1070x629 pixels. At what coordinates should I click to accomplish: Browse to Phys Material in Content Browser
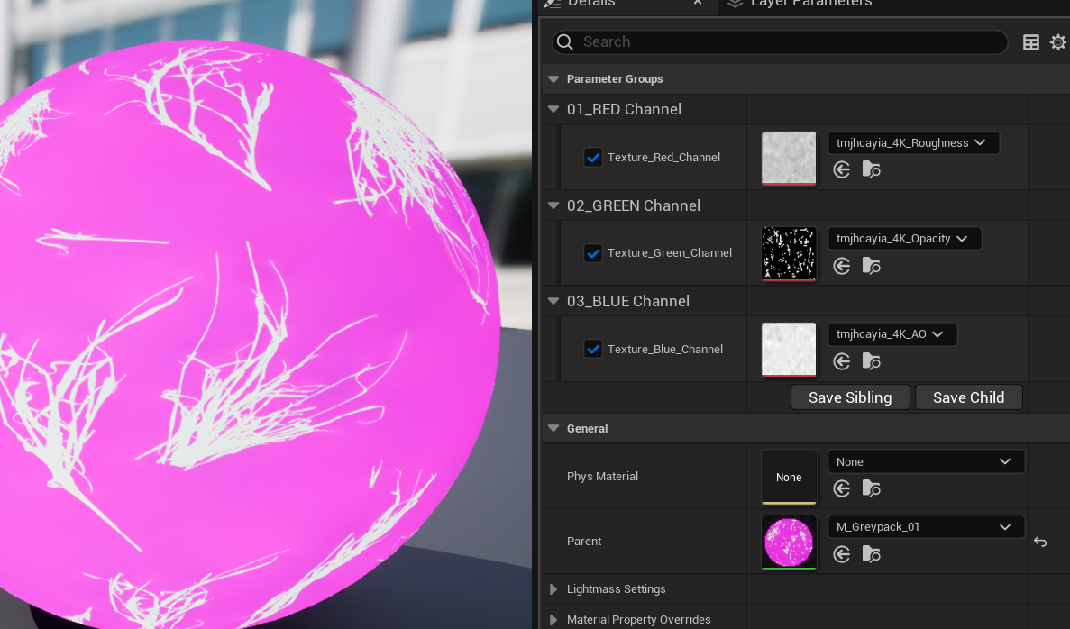click(x=872, y=488)
